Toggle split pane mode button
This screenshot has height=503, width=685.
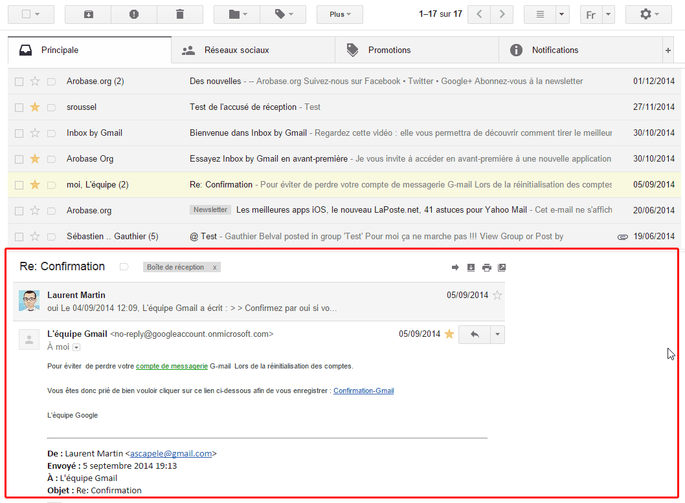point(540,14)
